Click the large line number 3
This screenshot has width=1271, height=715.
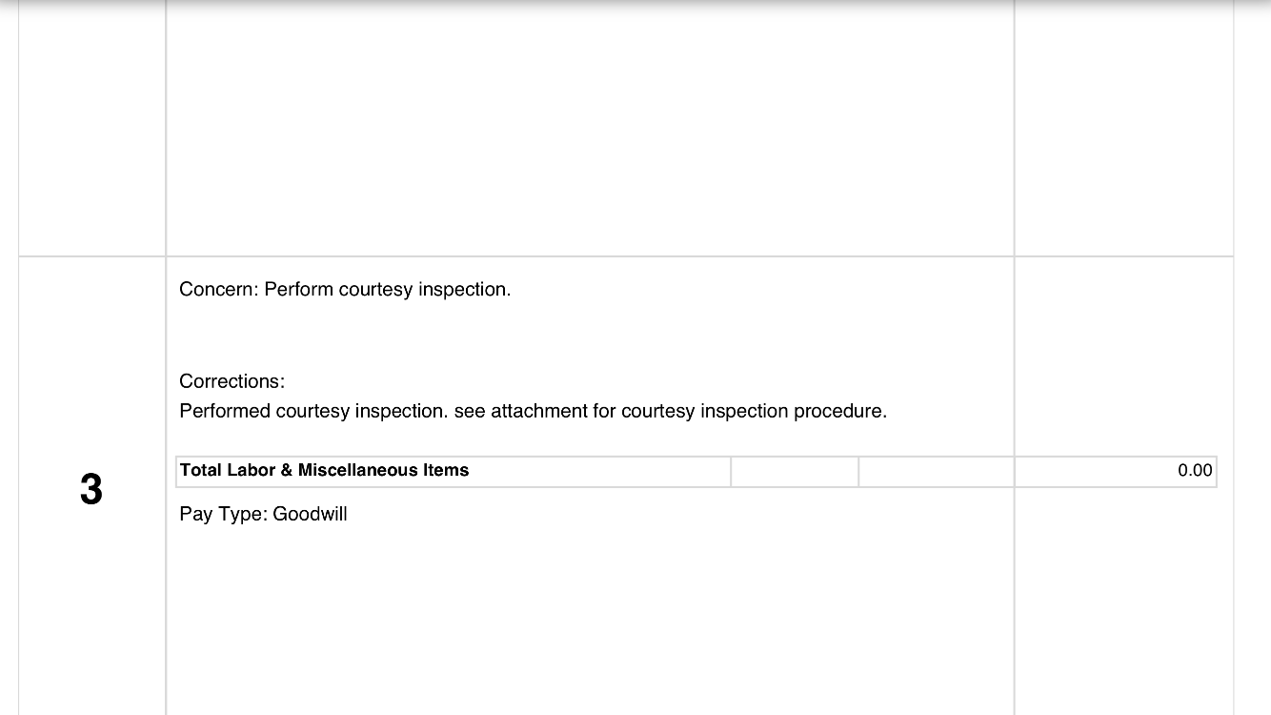point(91,490)
